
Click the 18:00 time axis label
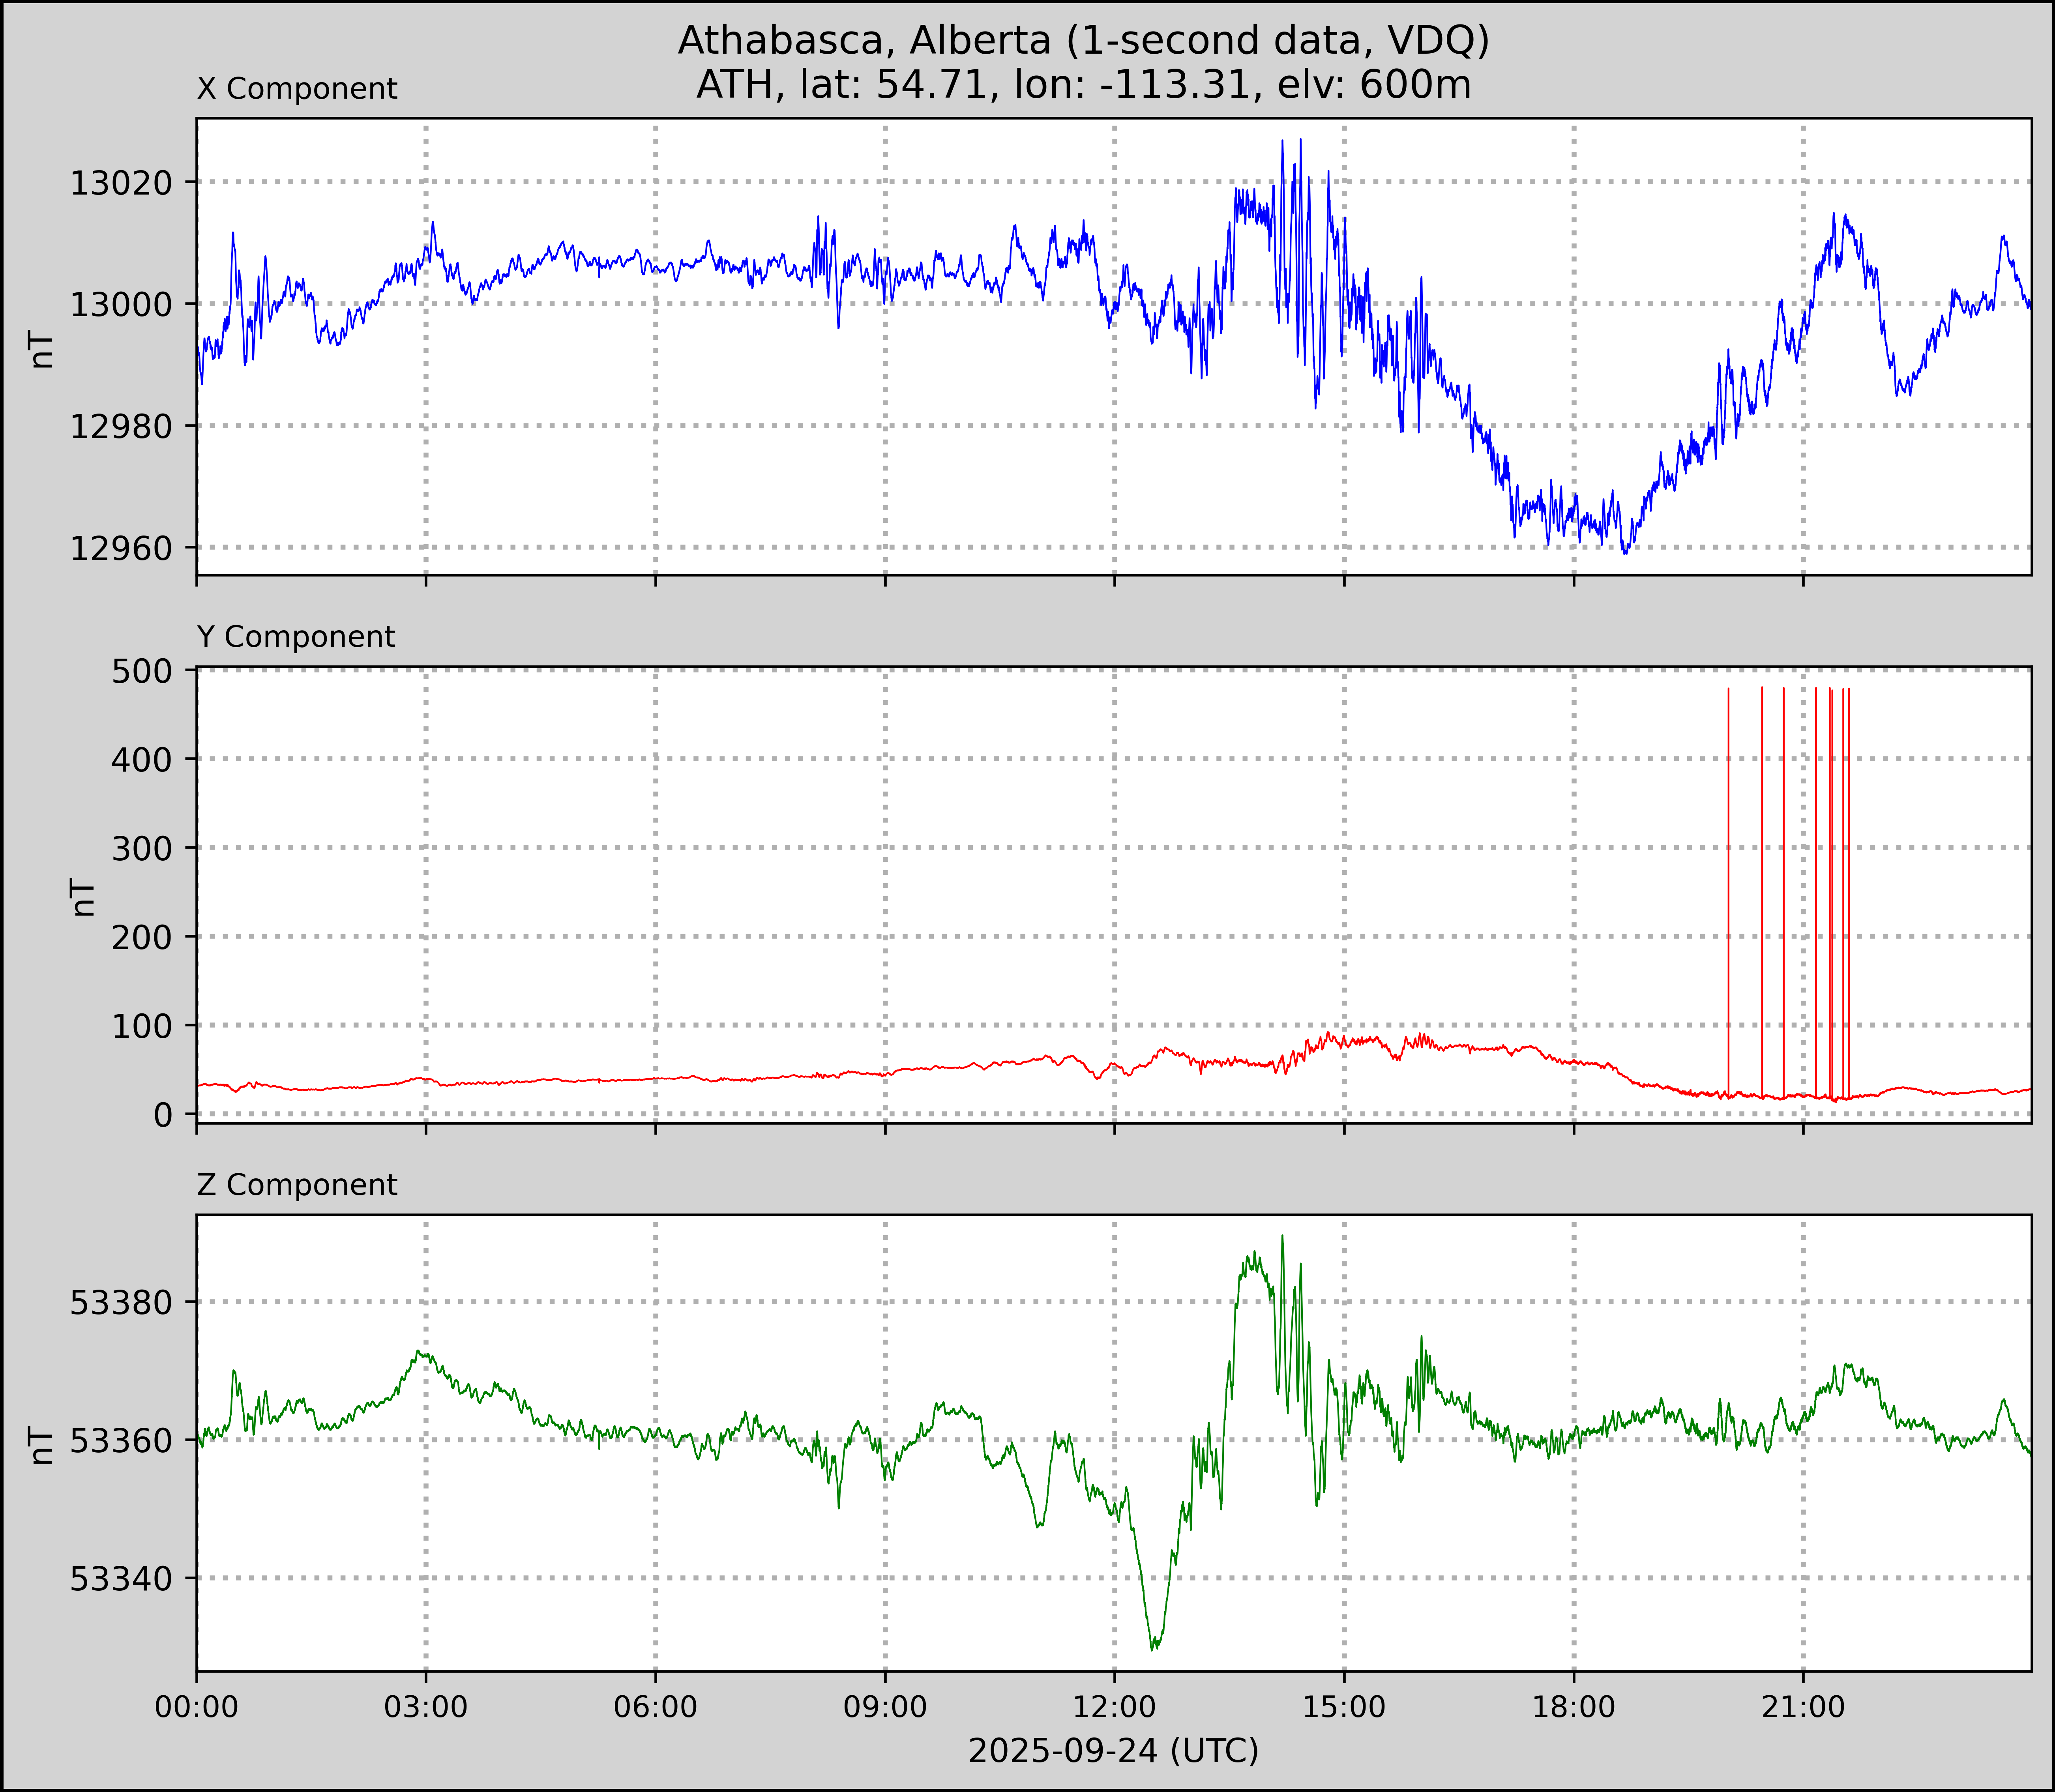pos(1573,1707)
